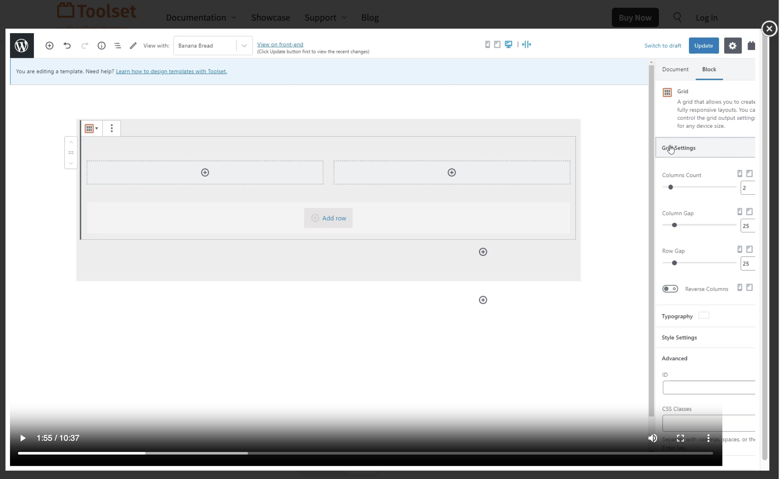This screenshot has height=479, width=780.
Task: Click the Add block plus icon in top toolbar
Action: (49, 46)
